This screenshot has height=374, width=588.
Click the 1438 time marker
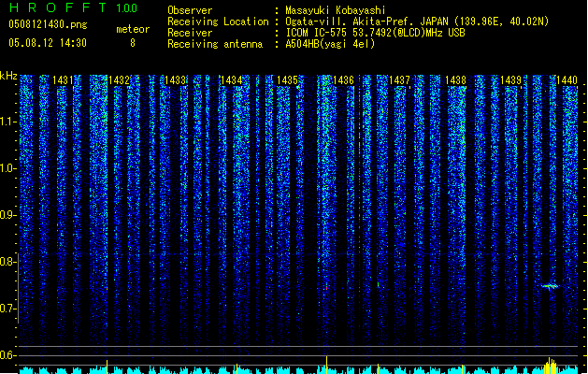[x=455, y=80]
